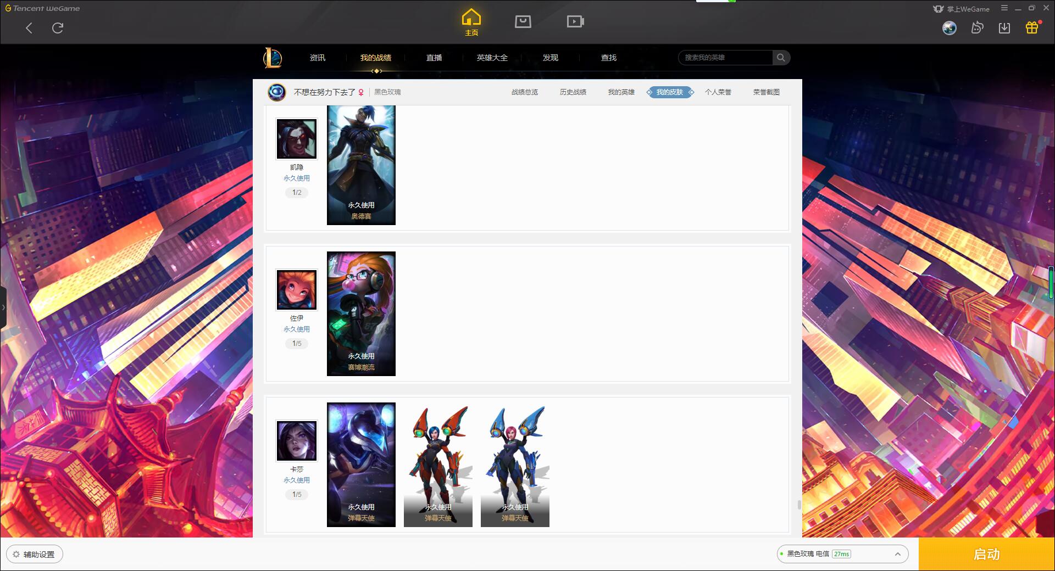The height and width of the screenshot is (571, 1055).
Task: Expand the 黑色玫瑰 电信 server dropdown
Action: coord(842,554)
